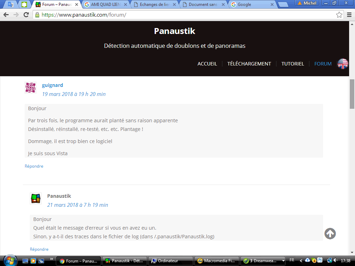Go back using the browser back arrow
This screenshot has height=266, width=355.
click(6, 15)
